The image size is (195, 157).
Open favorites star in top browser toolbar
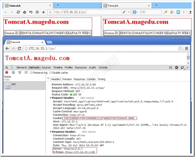(43, 12)
